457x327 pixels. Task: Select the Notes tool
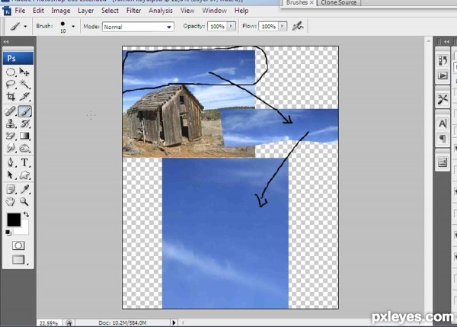11,189
